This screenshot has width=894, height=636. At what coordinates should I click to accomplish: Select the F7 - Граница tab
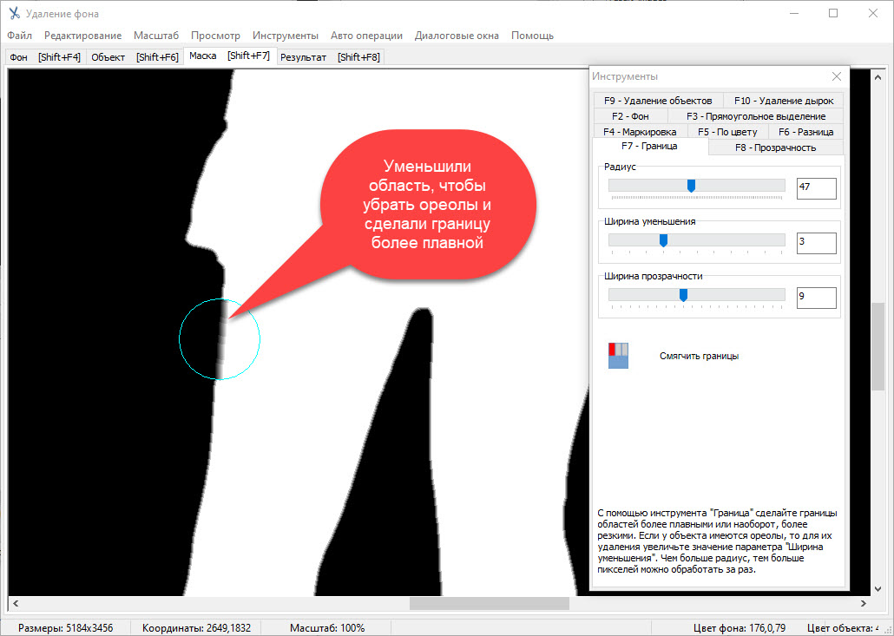tap(649, 146)
